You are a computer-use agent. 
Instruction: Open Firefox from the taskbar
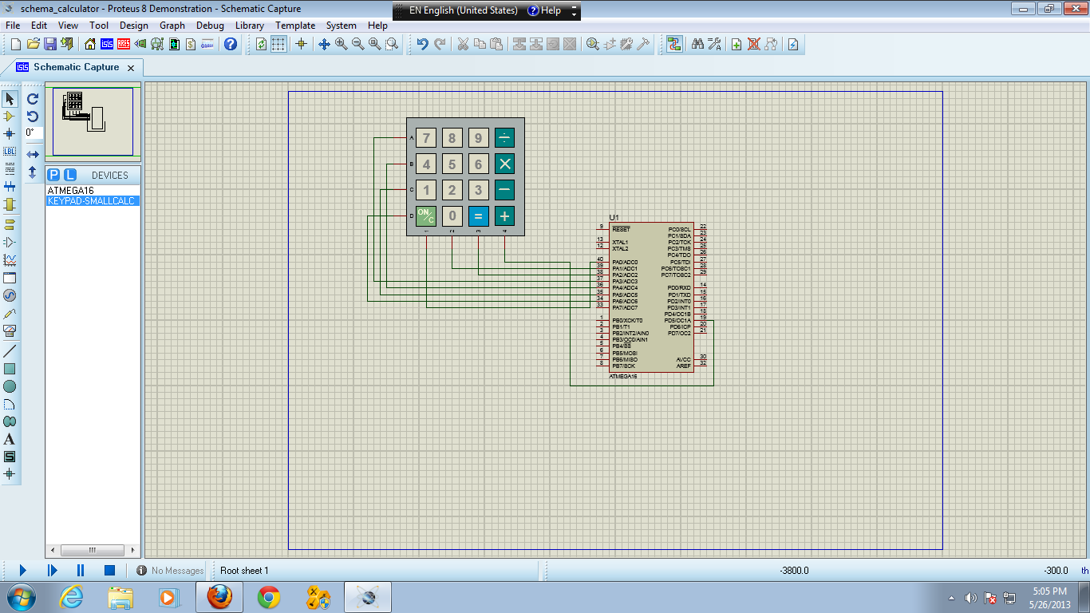pos(221,596)
